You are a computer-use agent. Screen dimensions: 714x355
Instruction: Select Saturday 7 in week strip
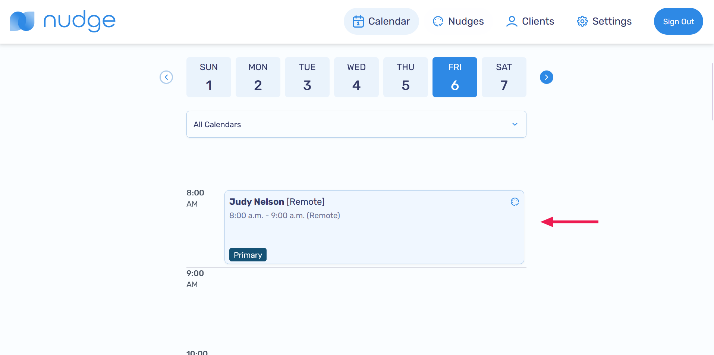[504, 77]
